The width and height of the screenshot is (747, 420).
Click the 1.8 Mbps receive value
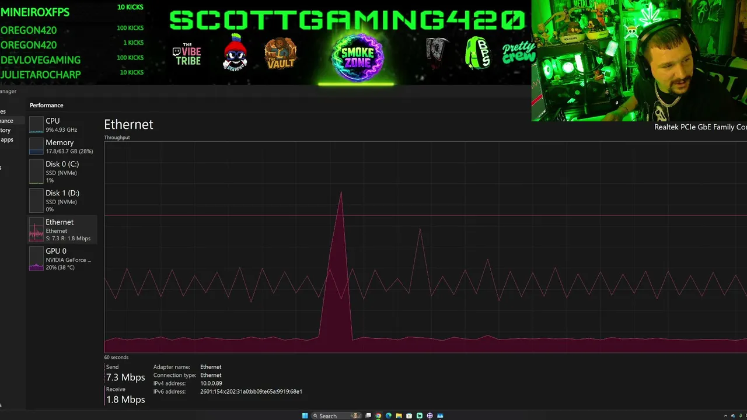(125, 400)
